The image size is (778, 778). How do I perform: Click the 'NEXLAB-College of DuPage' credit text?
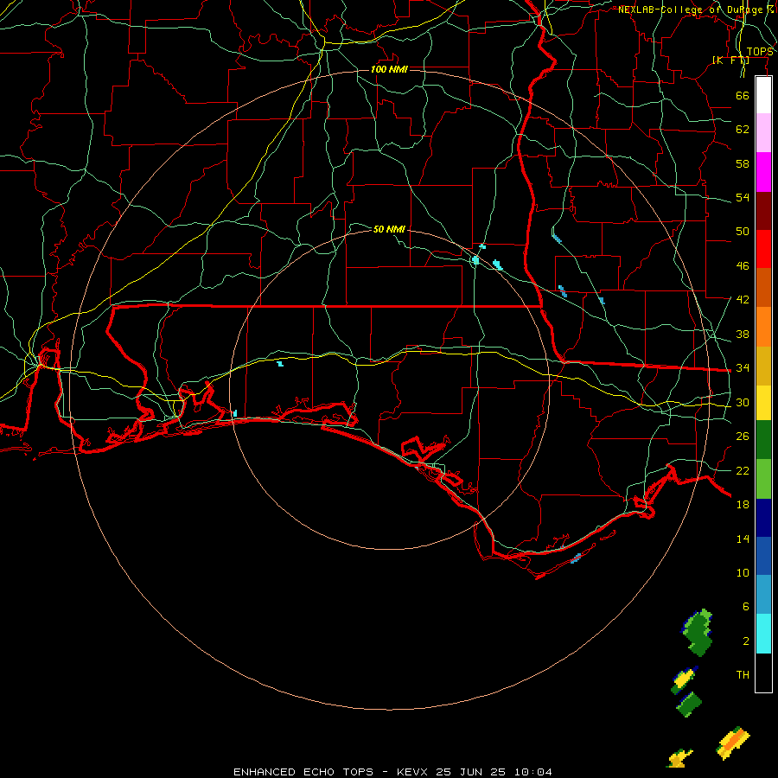[x=690, y=10]
